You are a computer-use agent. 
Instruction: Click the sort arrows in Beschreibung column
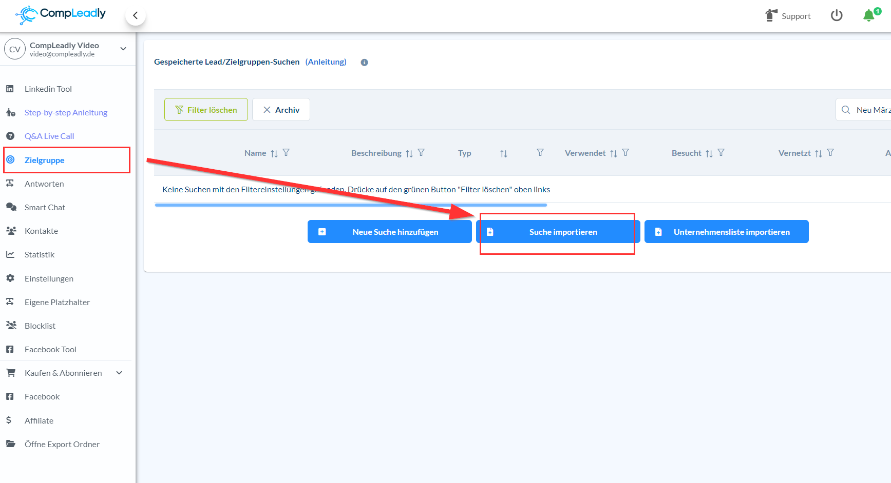409,153
